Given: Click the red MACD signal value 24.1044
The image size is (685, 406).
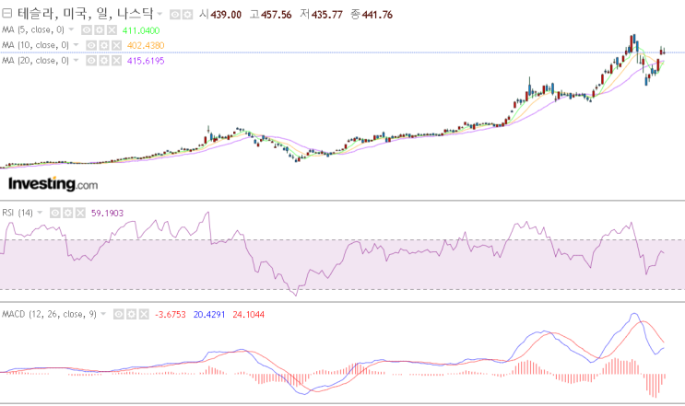Looking at the screenshot, I should coord(249,315).
